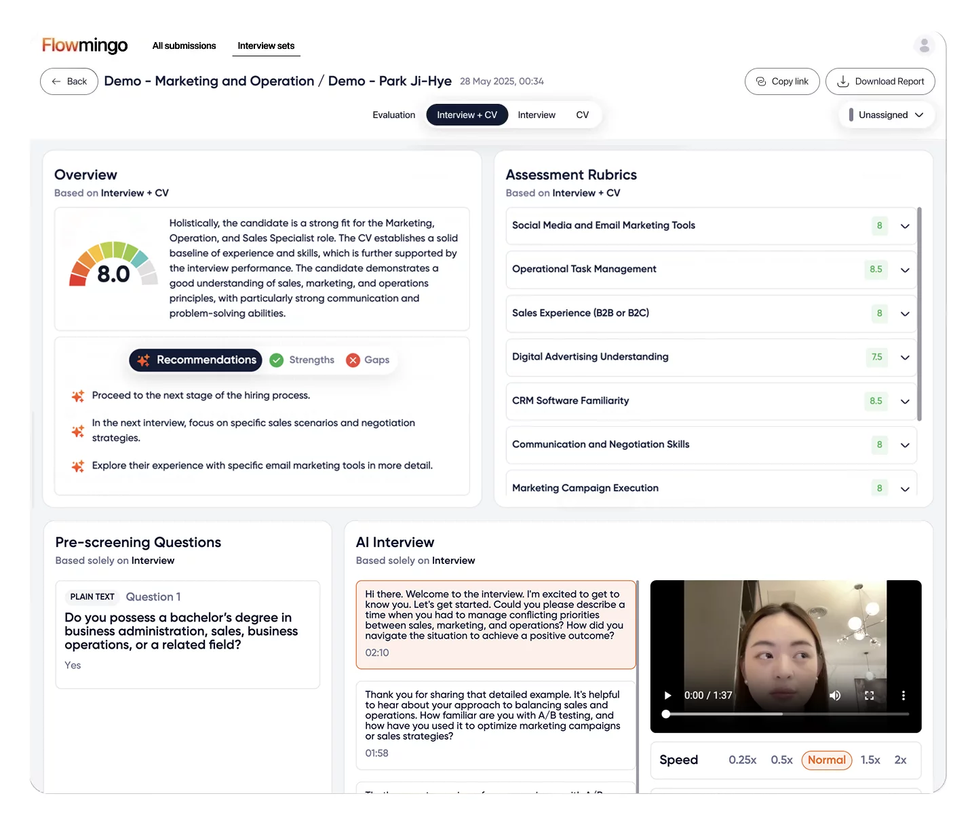Mute the interview video audio
Screen dimensions: 972x817
tap(835, 696)
